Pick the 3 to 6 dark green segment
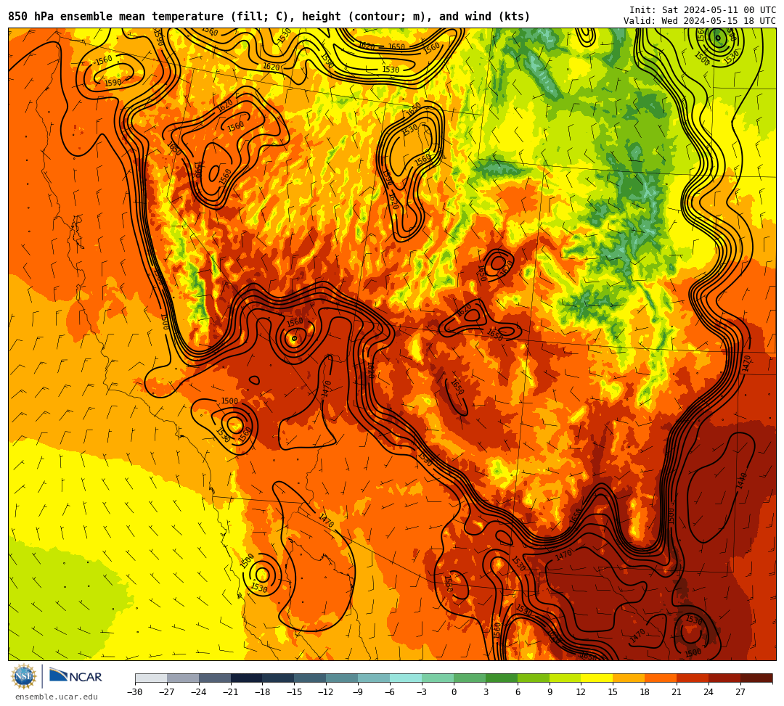 point(502,678)
